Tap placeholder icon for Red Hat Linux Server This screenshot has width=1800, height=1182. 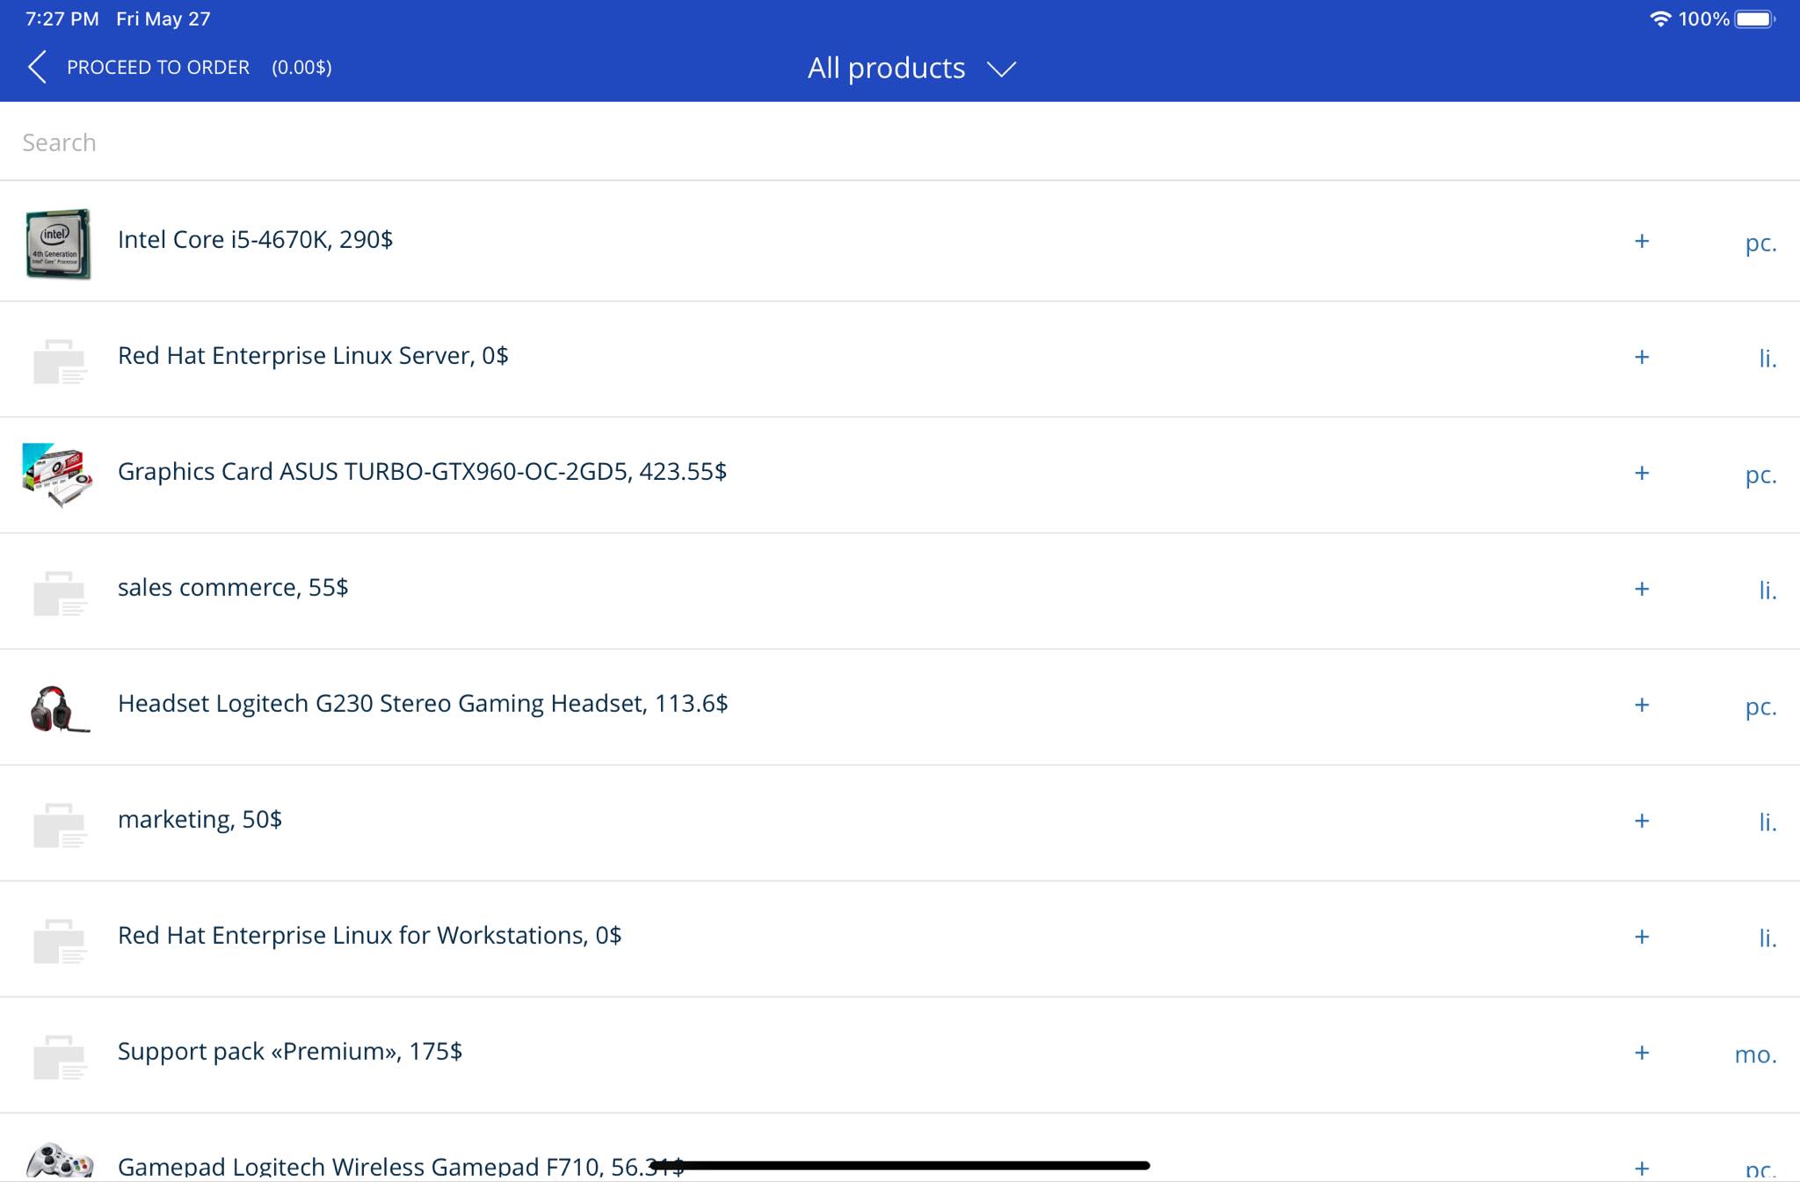click(x=60, y=361)
